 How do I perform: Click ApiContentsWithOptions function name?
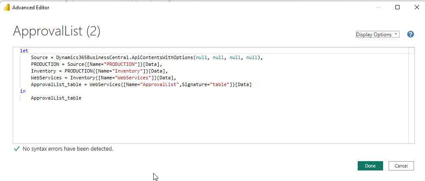point(162,57)
